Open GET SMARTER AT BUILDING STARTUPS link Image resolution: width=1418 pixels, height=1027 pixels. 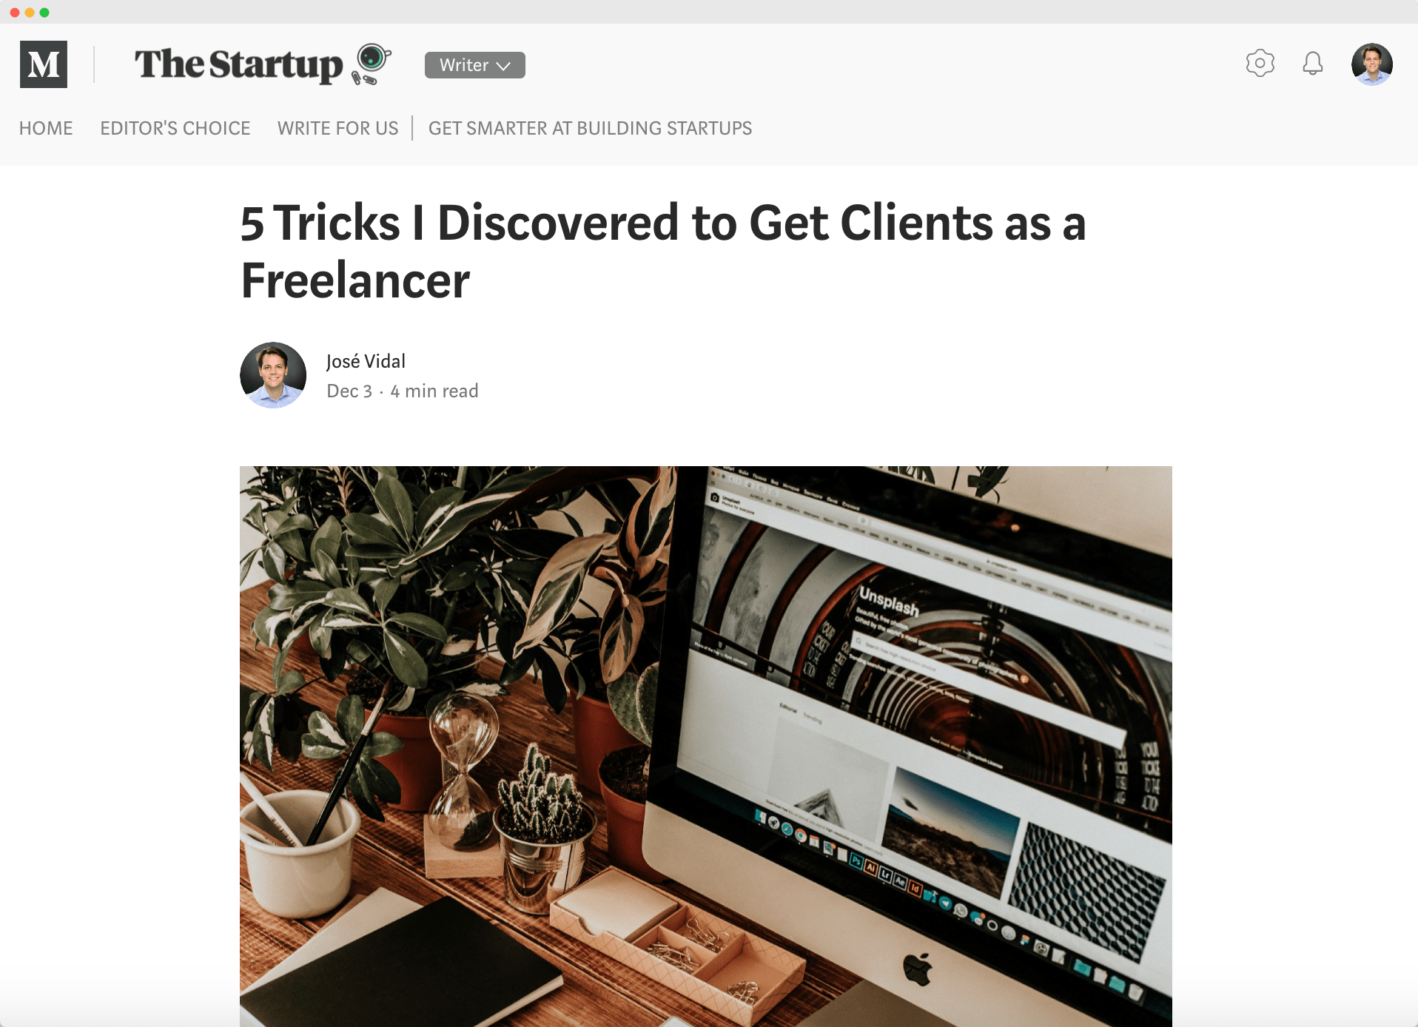[x=590, y=129]
